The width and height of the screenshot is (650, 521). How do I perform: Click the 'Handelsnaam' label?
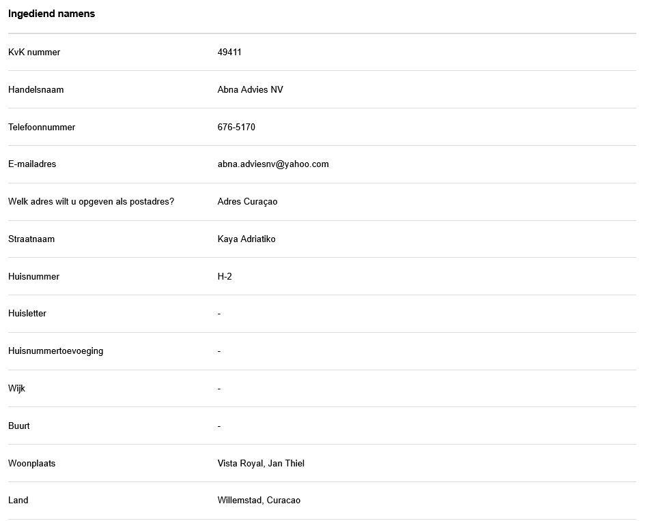pyautogui.click(x=36, y=90)
